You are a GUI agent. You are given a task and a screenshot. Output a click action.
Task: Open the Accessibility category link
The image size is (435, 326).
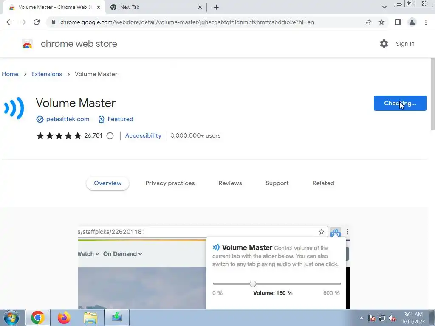143,135
